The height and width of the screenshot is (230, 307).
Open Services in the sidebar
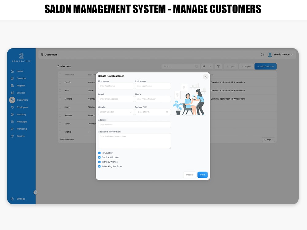(x=21, y=93)
